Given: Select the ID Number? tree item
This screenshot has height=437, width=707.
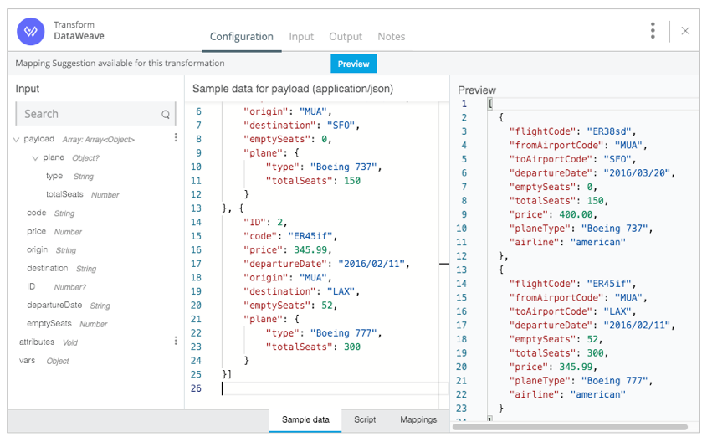Looking at the screenshot, I should coord(56,287).
